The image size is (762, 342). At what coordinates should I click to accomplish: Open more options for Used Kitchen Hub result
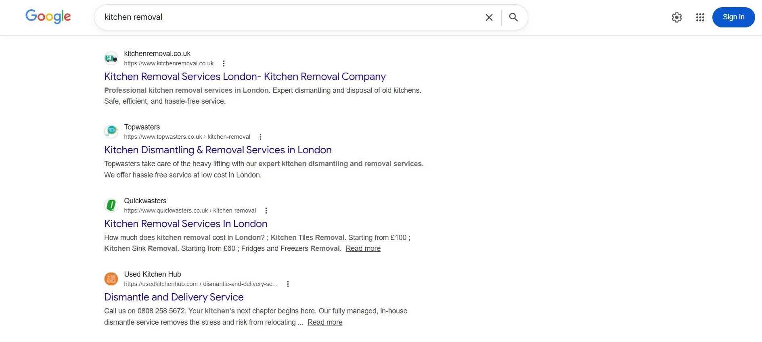pyautogui.click(x=288, y=284)
